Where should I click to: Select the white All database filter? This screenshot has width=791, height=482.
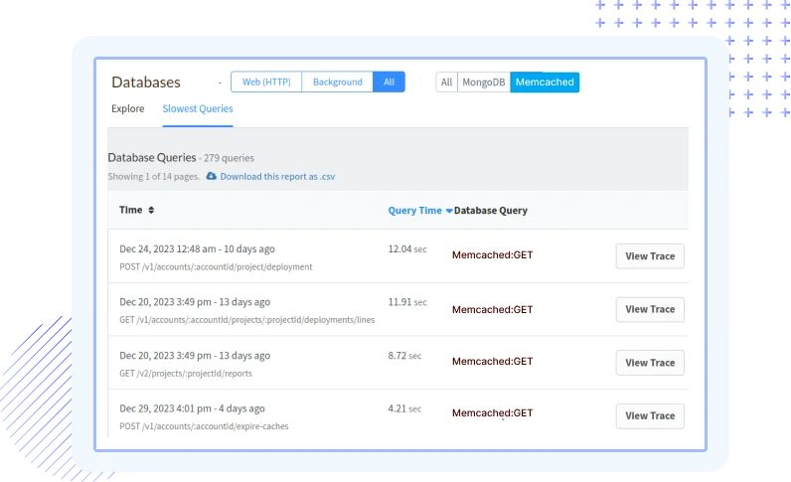446,82
